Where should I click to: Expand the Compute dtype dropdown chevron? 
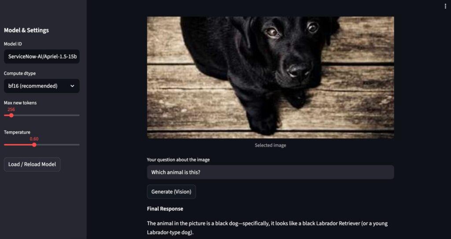click(73, 86)
